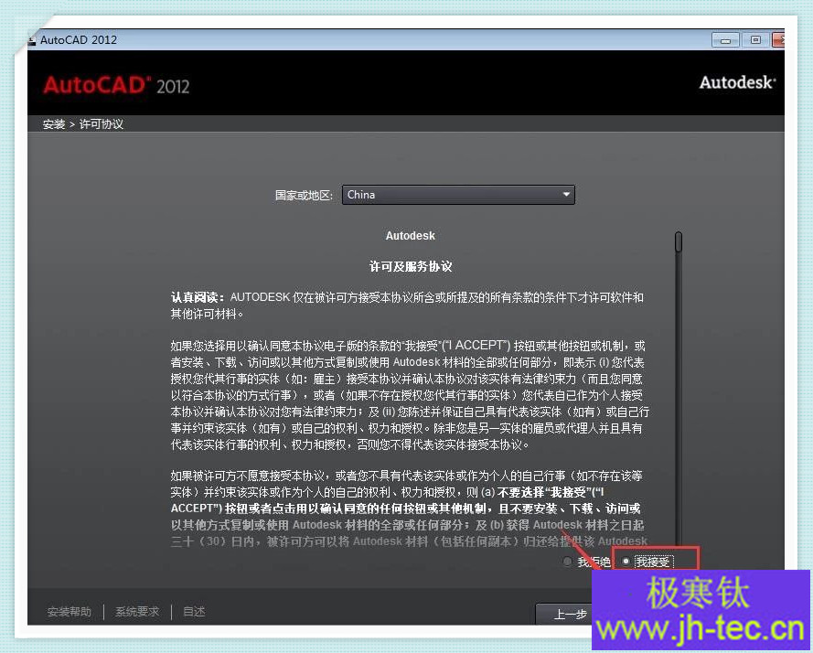This screenshot has width=813, height=653.
Task: Click the 许可协议 breadcrumb text
Action: [102, 124]
